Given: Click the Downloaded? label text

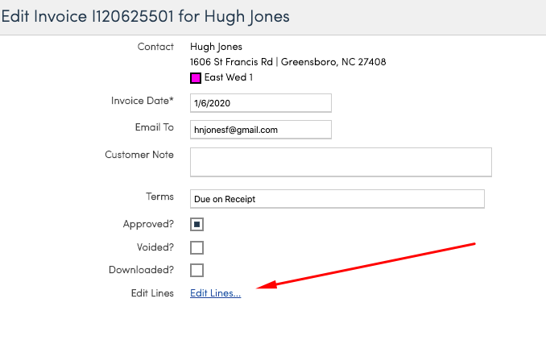Looking at the screenshot, I should click(141, 270).
